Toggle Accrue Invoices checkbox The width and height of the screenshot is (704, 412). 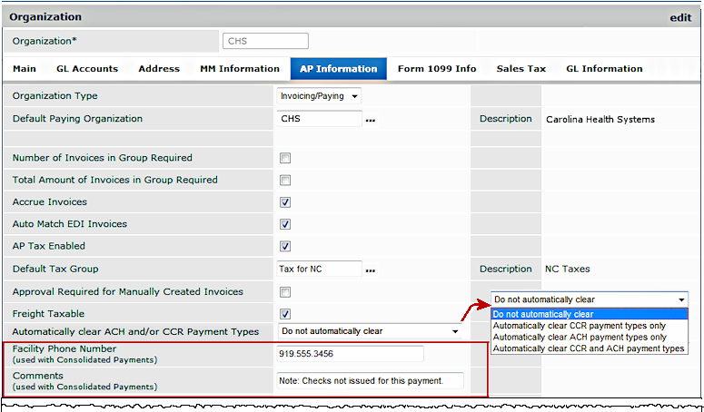(x=285, y=202)
